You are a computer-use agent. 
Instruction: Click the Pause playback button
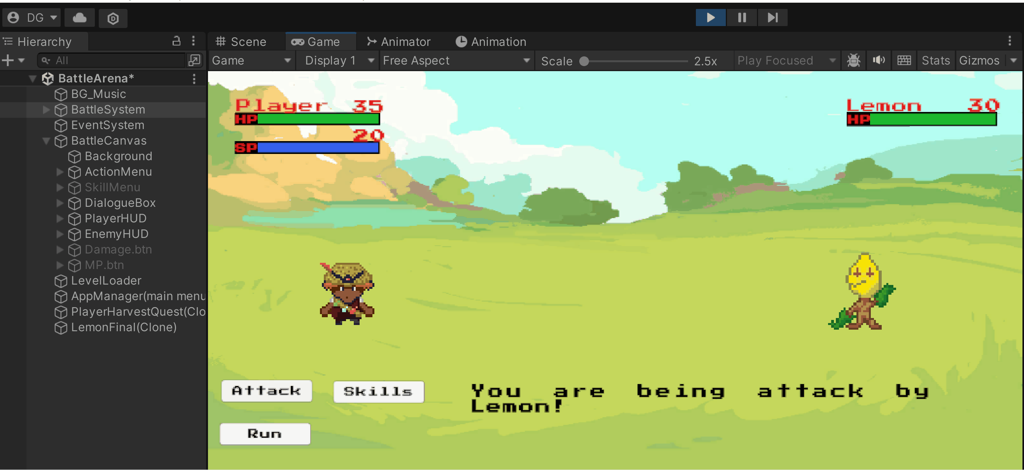[742, 17]
